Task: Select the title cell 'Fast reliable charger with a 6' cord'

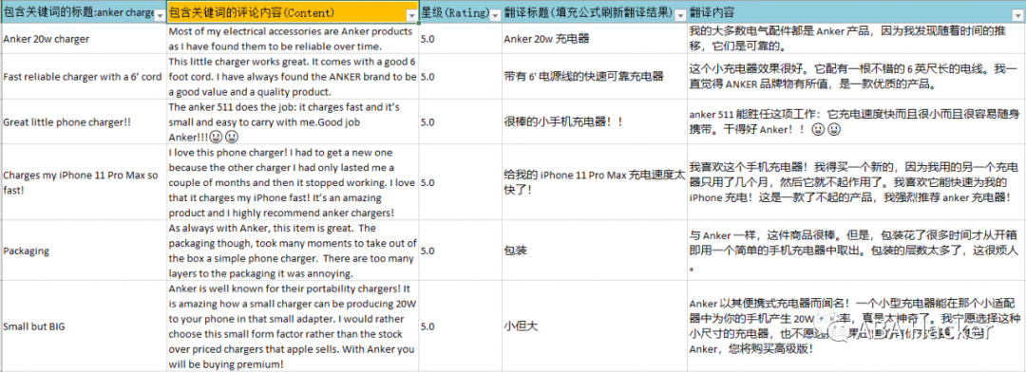Action: [83, 77]
